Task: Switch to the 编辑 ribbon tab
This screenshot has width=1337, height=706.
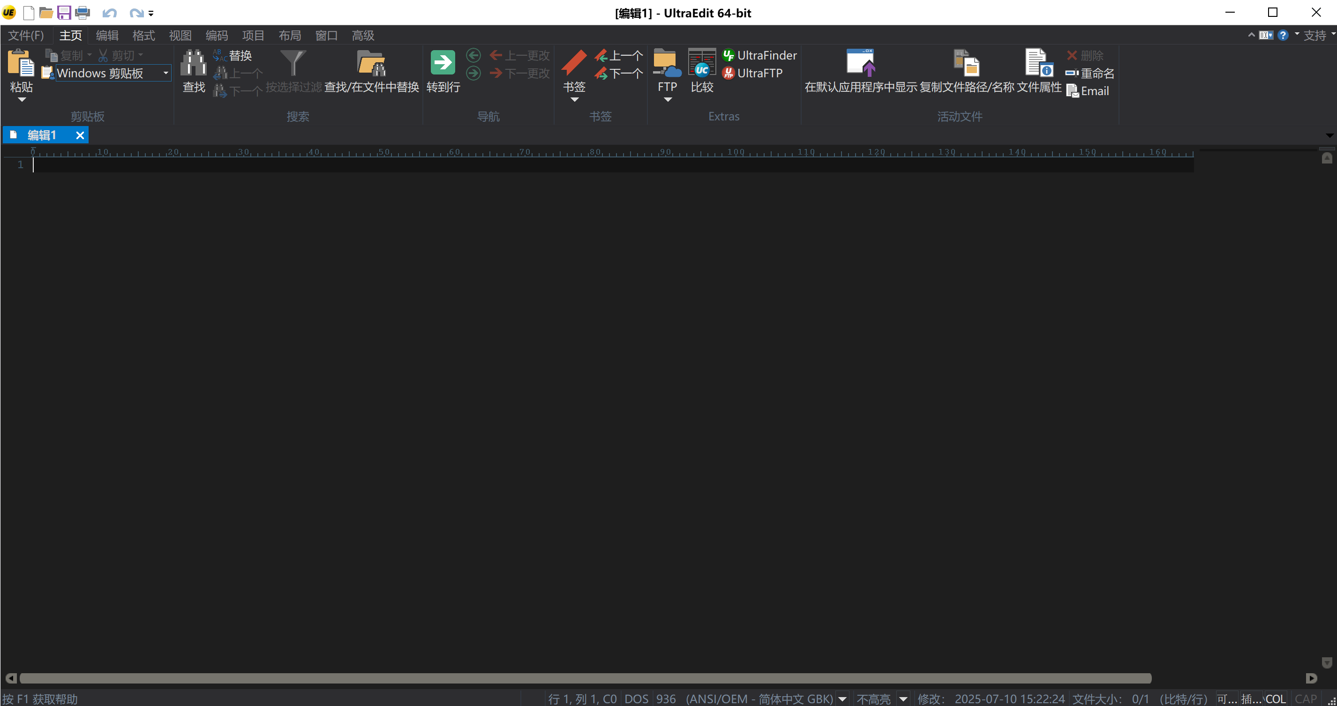Action: pyautogui.click(x=107, y=35)
